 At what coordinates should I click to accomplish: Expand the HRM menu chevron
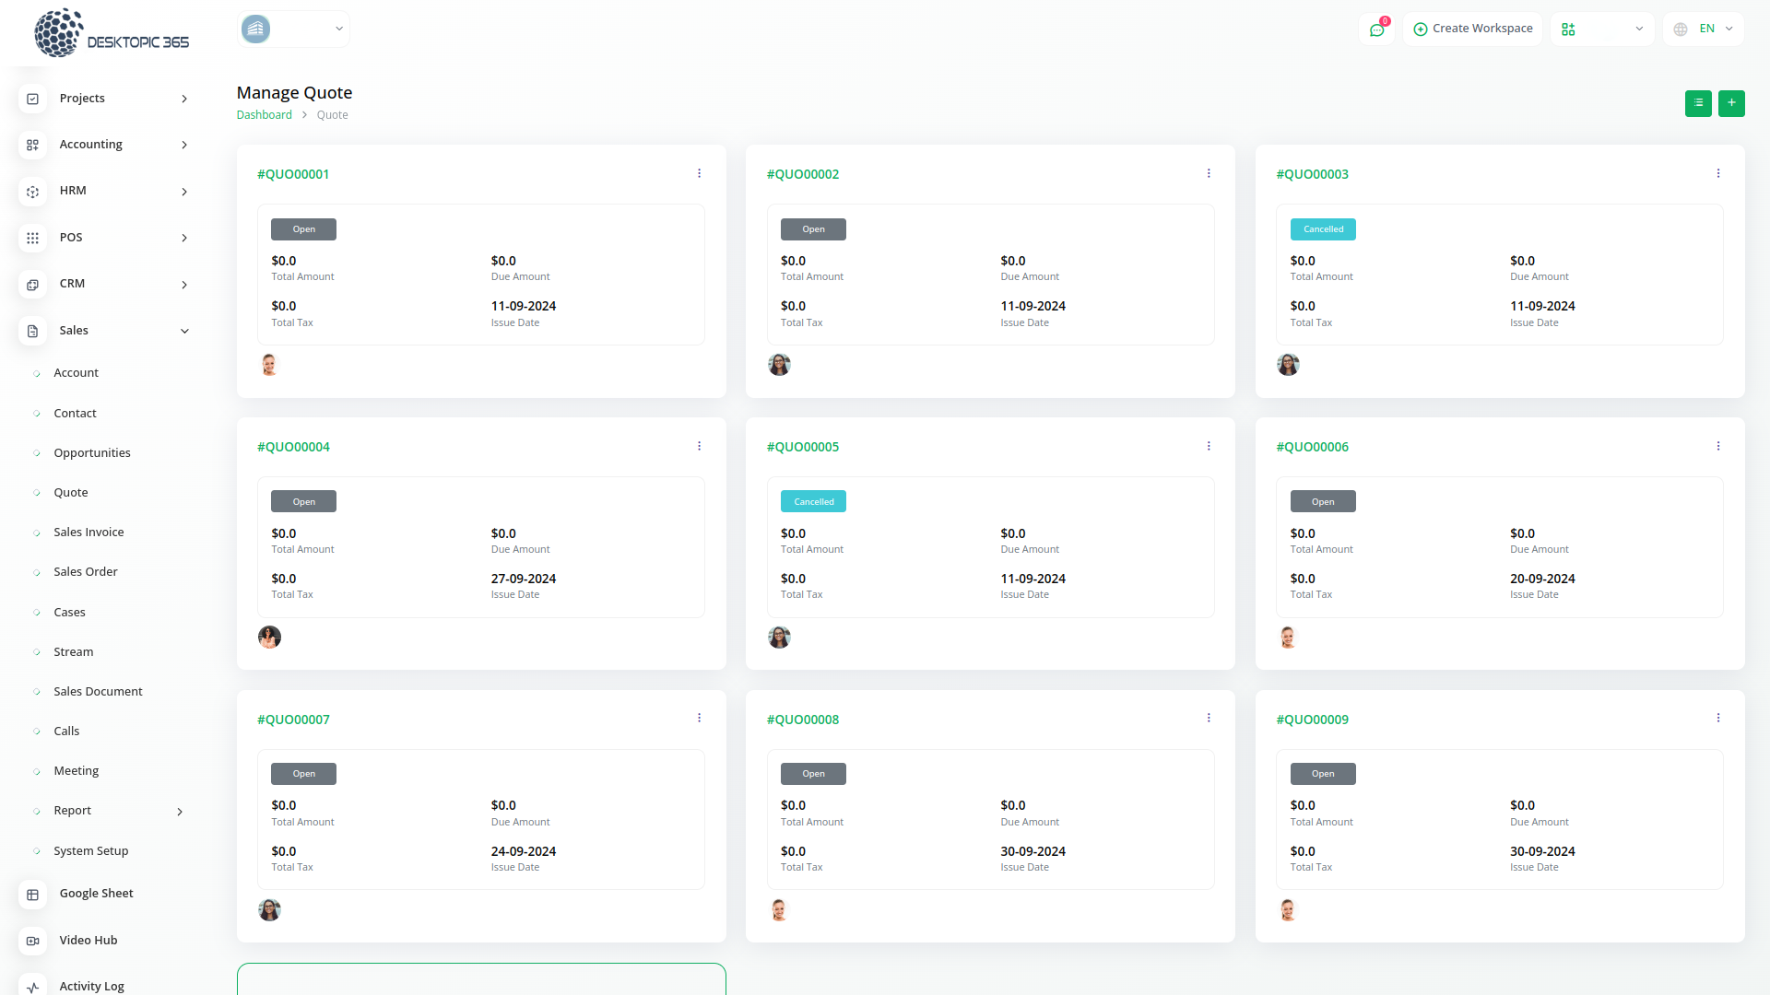[184, 192]
